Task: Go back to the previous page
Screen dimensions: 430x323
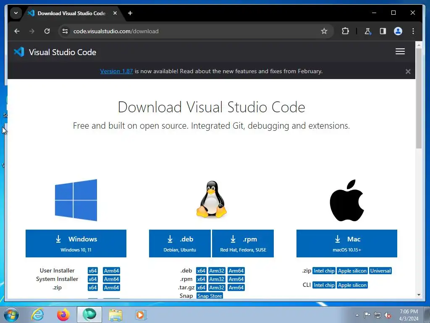Action: (x=17, y=31)
